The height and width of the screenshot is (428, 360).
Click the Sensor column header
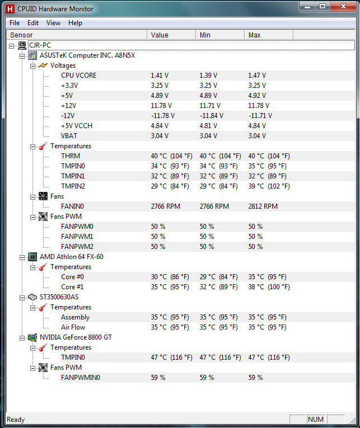coord(77,35)
